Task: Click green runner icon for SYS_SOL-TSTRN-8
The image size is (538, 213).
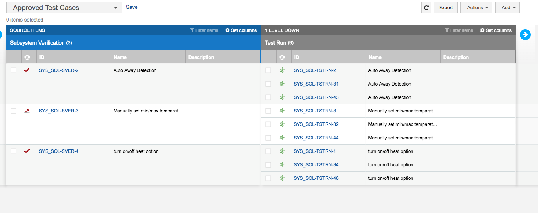Action: [282, 111]
